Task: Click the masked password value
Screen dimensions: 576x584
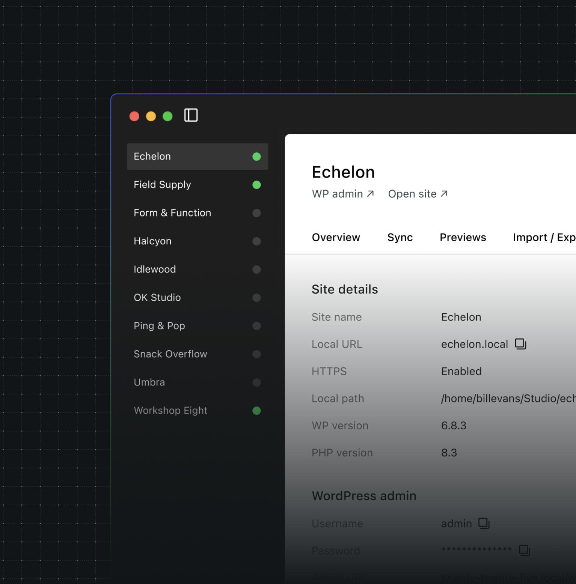Action: [x=476, y=549]
